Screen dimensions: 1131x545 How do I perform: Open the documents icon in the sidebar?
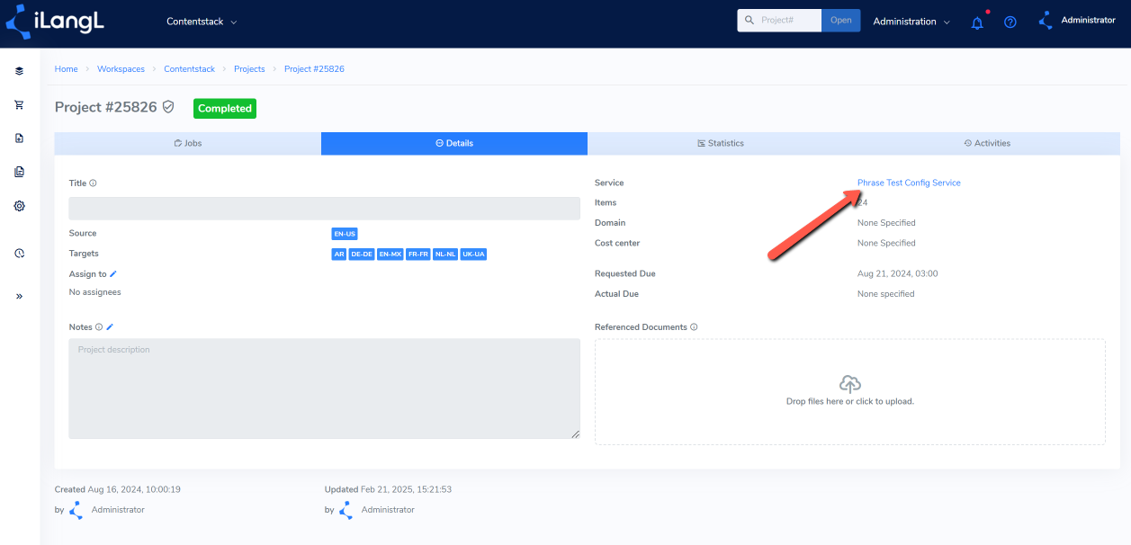tap(19, 172)
